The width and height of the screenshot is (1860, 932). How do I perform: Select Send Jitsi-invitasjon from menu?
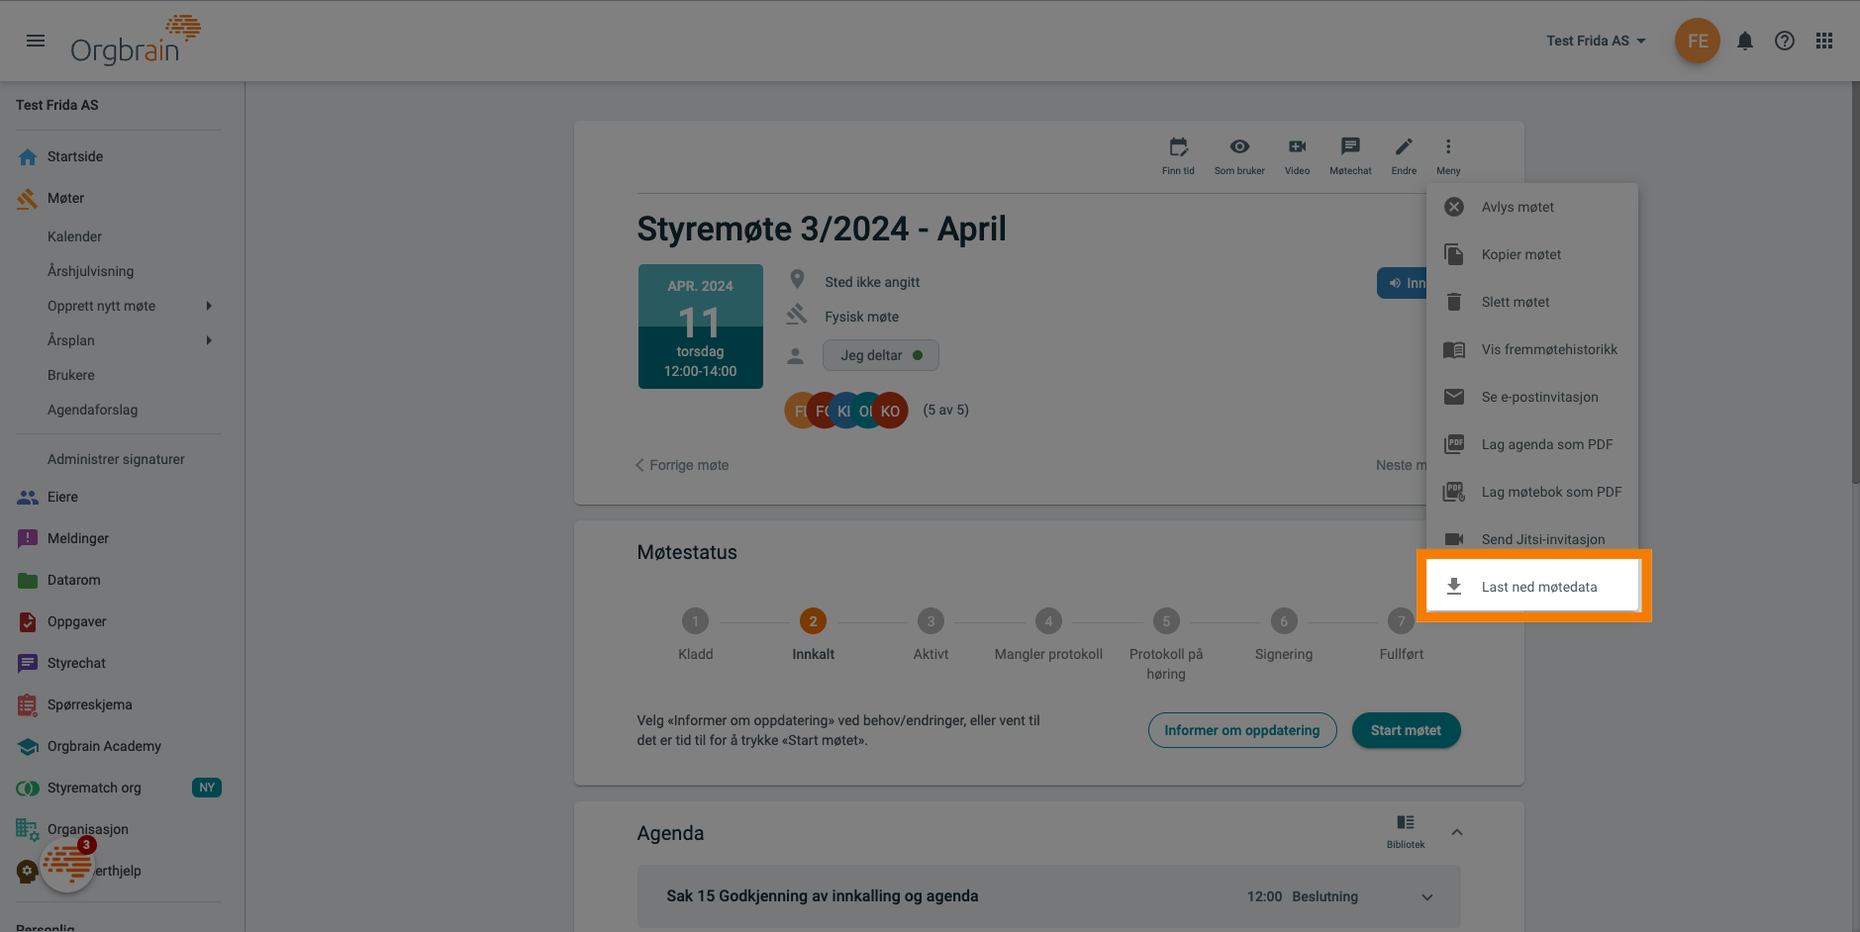point(1532,539)
